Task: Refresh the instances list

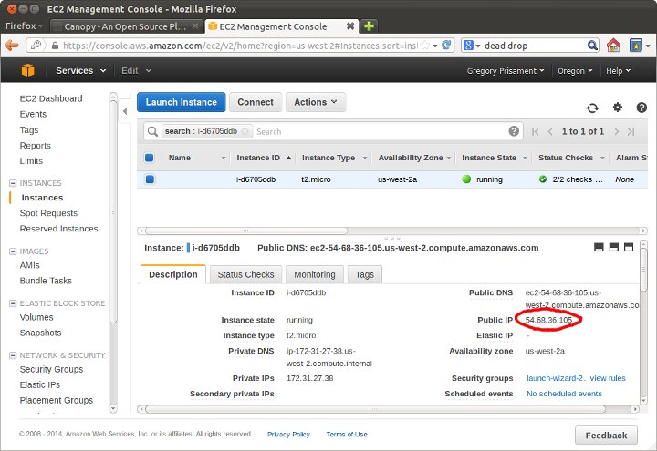Action: coord(592,108)
